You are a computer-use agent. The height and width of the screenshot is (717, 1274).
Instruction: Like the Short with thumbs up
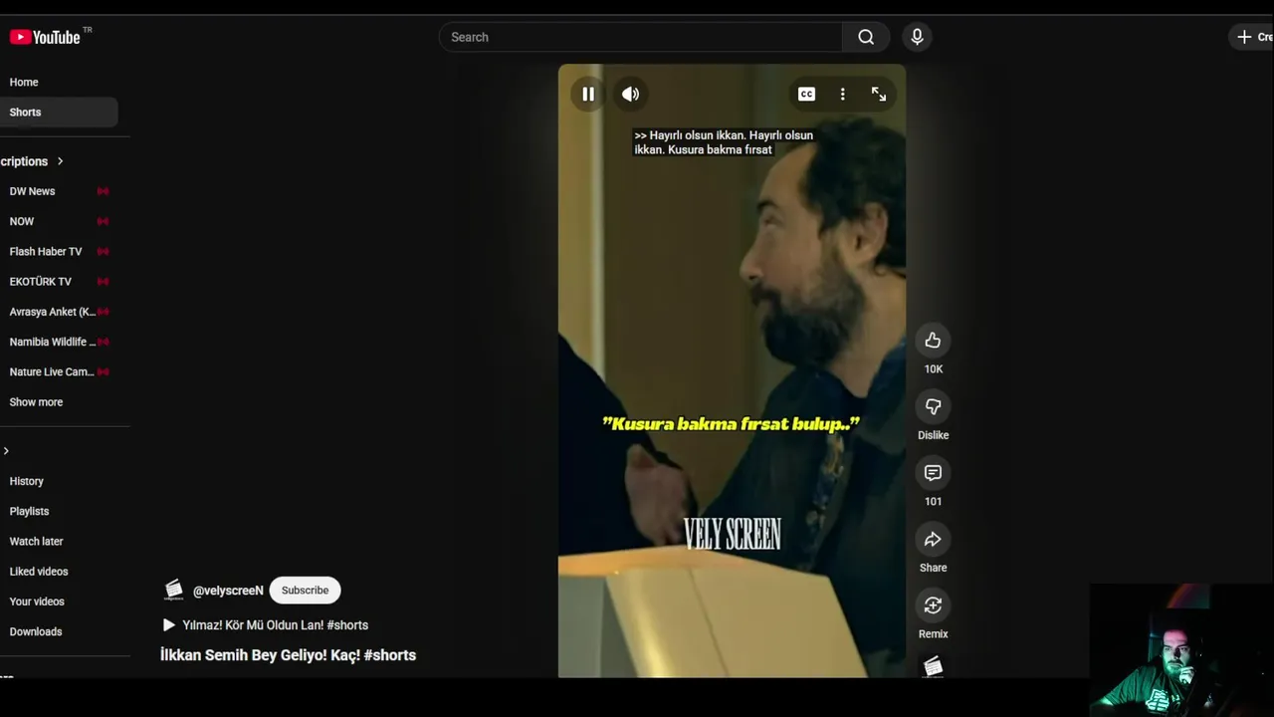tap(933, 341)
